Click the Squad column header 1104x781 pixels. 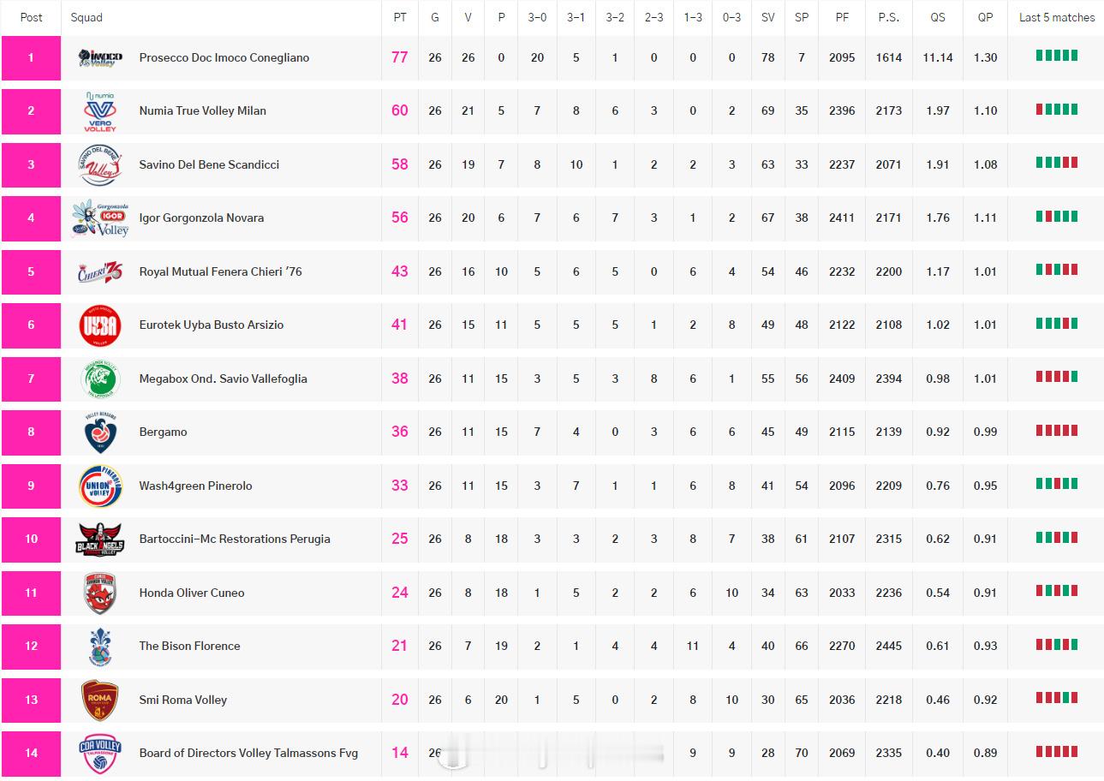click(x=87, y=17)
